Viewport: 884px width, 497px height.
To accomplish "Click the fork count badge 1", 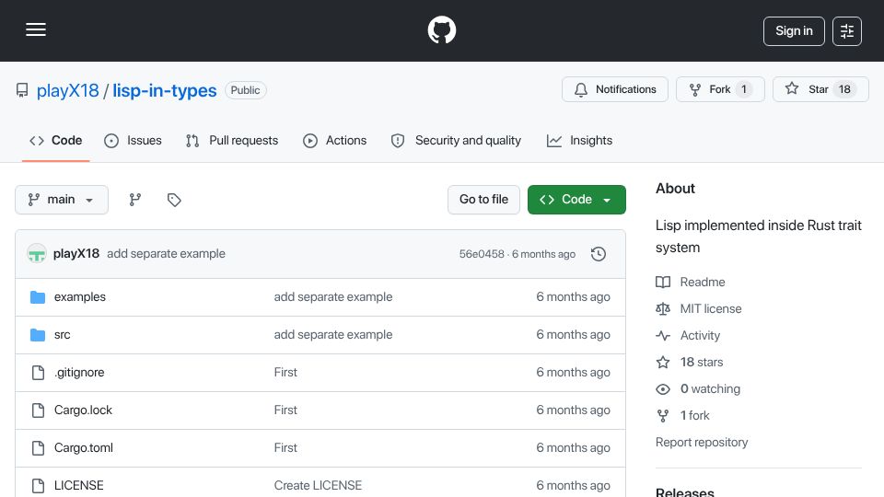I will point(744,89).
